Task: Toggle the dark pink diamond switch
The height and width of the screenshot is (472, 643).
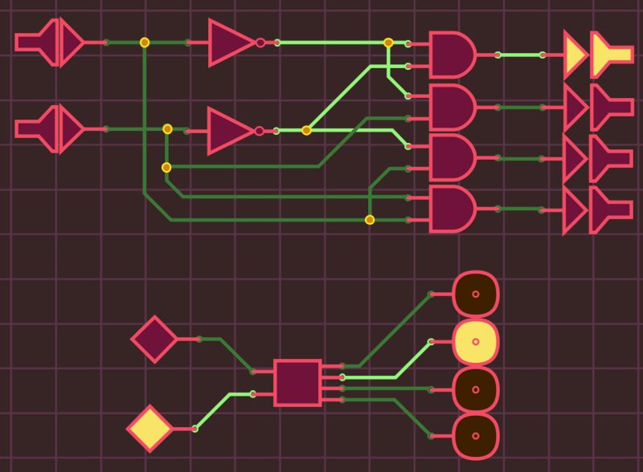Action: point(154,339)
